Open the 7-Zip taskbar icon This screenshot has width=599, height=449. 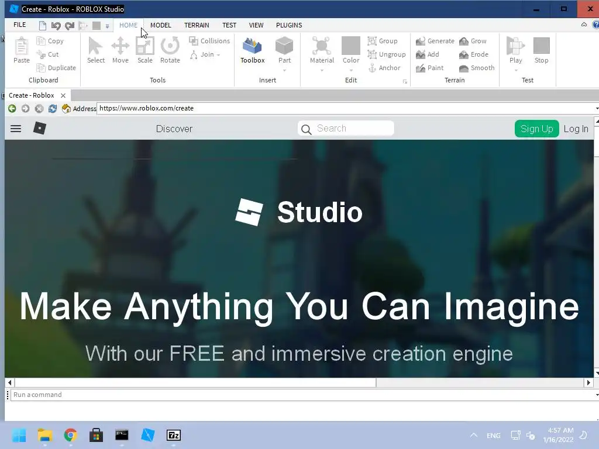(x=173, y=435)
